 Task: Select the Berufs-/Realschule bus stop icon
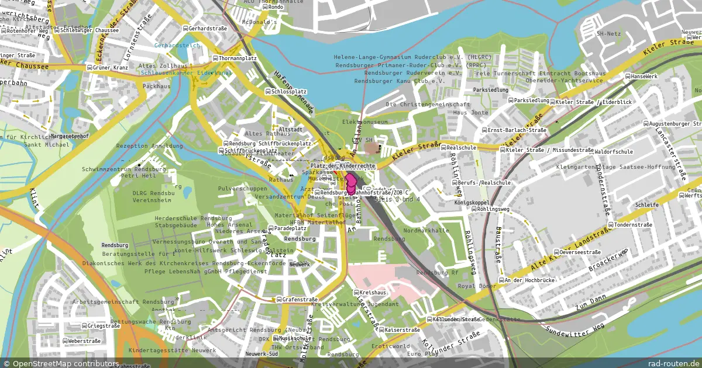(x=455, y=183)
